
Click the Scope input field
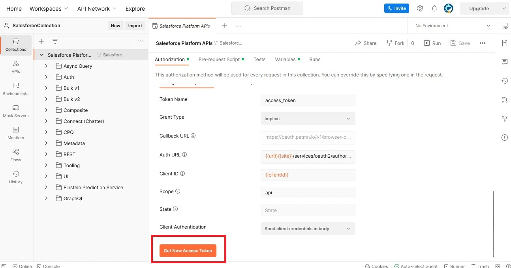[x=308, y=192]
